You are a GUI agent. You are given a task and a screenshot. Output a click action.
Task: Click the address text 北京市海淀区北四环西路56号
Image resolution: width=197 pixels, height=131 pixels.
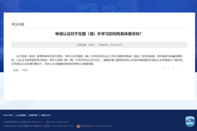point(18,126)
